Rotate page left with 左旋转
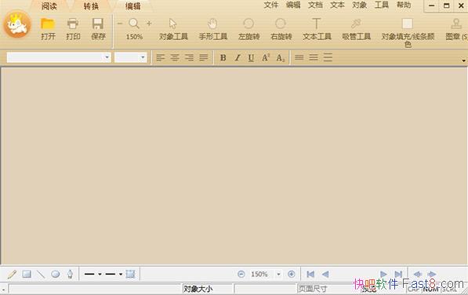468x295 pixels. (249, 24)
